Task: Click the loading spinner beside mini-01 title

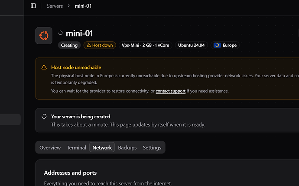Action: coord(60,33)
